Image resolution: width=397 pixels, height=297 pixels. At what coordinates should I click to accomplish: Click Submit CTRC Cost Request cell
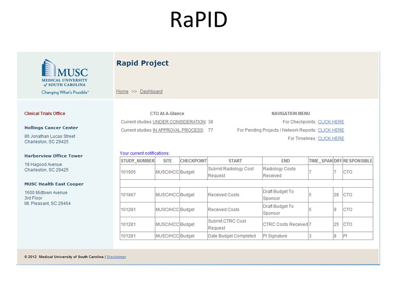[x=235, y=224]
